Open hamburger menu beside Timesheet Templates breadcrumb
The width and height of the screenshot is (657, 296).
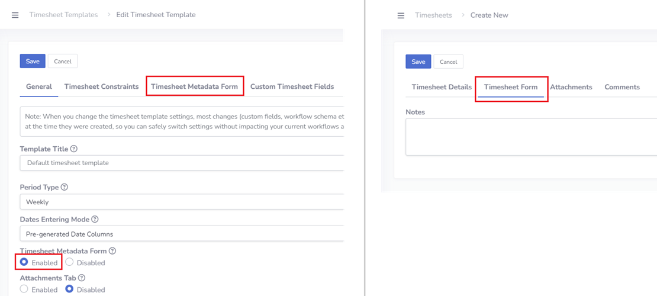pyautogui.click(x=15, y=15)
